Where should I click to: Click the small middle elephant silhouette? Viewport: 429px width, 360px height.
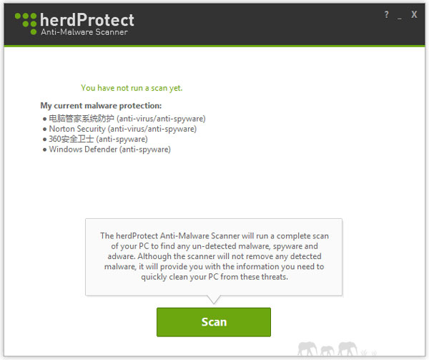click(x=327, y=350)
